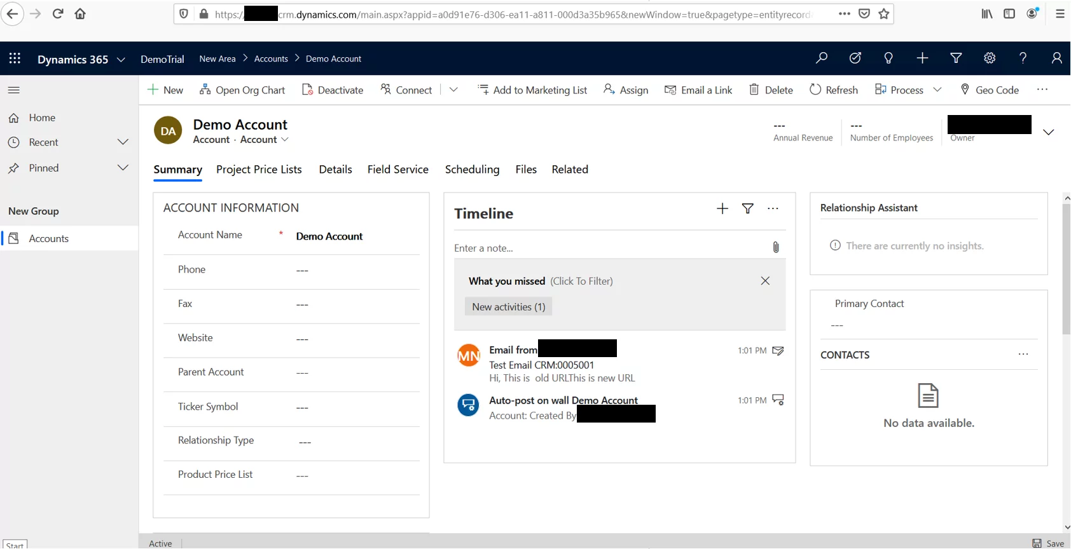Open the assistant lightbulb icon
This screenshot has height=549, width=1071.
click(x=888, y=58)
